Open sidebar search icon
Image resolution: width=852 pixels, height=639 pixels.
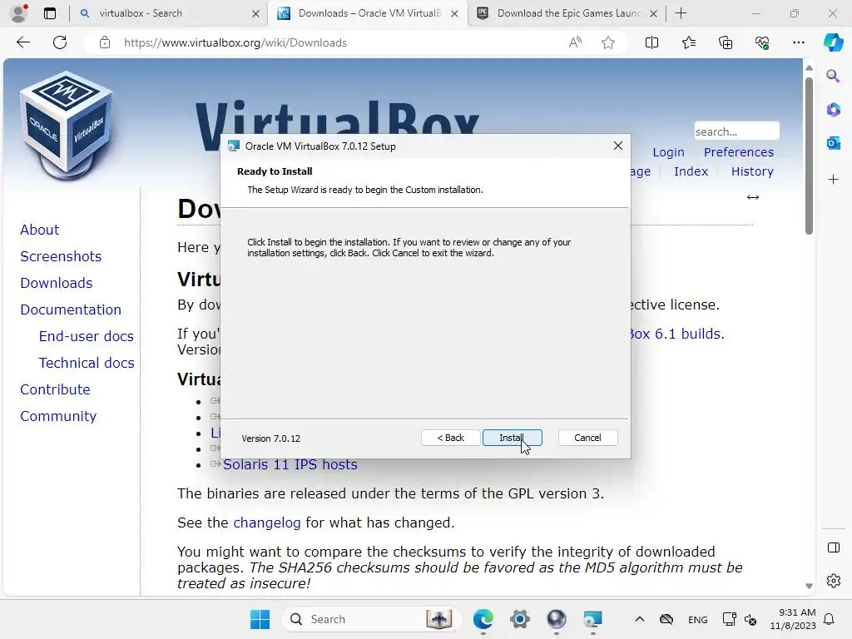pos(833,76)
